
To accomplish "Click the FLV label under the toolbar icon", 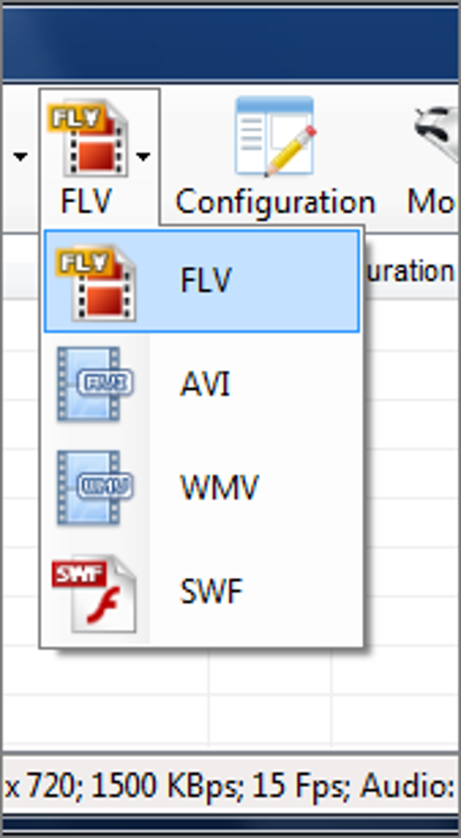I will 86,202.
